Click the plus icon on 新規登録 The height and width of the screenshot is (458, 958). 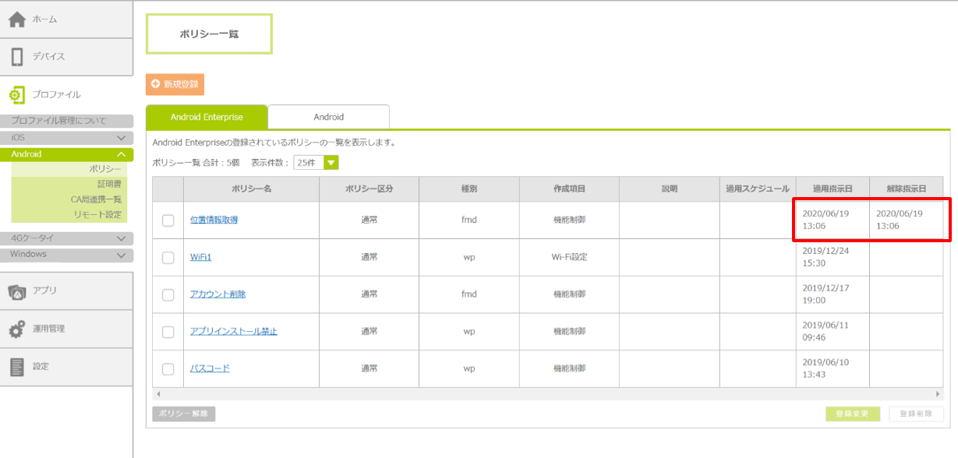(x=156, y=84)
